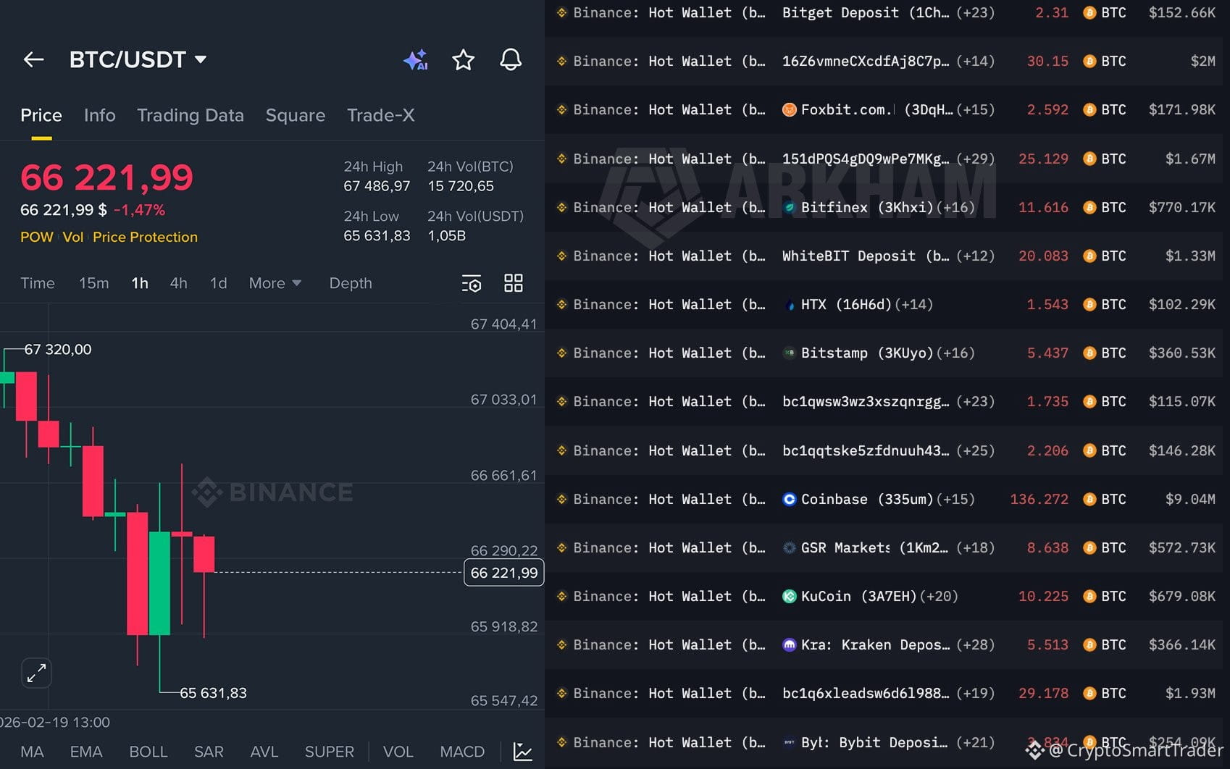Open chart settings icon beside Depth

[472, 283]
